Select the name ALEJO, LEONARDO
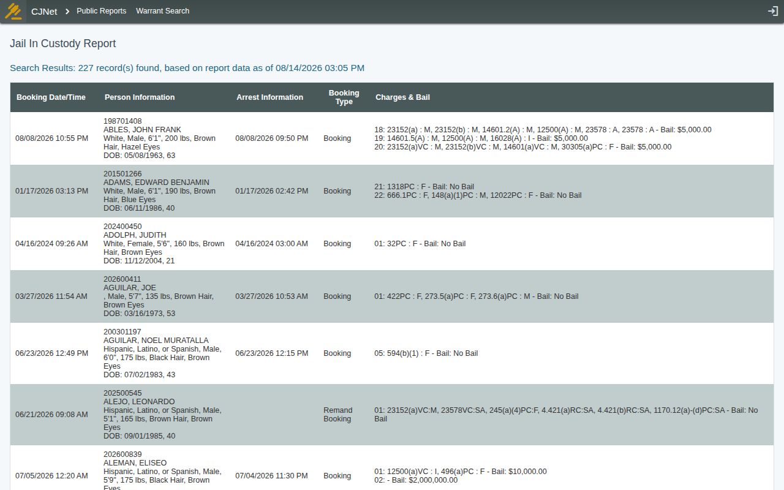The height and width of the screenshot is (490, 784). (139, 402)
